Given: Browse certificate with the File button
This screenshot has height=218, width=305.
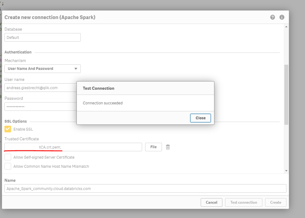Looking at the screenshot, I should (154, 147).
